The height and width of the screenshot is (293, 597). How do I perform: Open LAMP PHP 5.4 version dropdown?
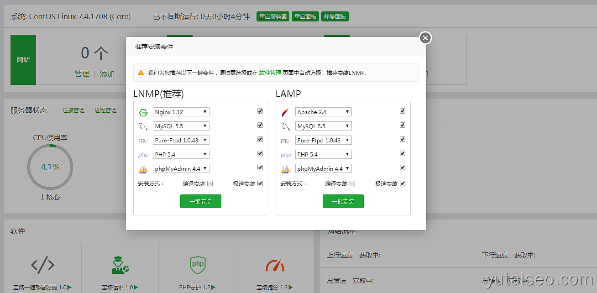pos(323,154)
